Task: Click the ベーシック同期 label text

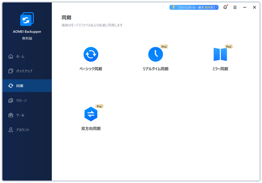Action: pyautogui.click(x=91, y=69)
